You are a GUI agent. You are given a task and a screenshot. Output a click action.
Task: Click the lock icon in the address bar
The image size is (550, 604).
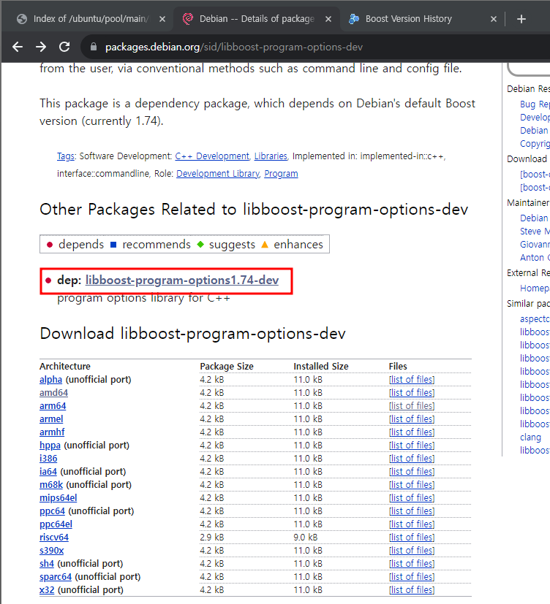coord(93,47)
